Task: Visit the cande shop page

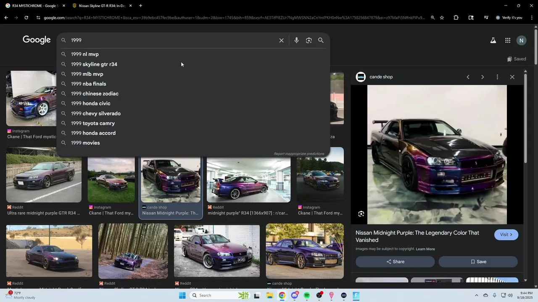Action: 506,234
